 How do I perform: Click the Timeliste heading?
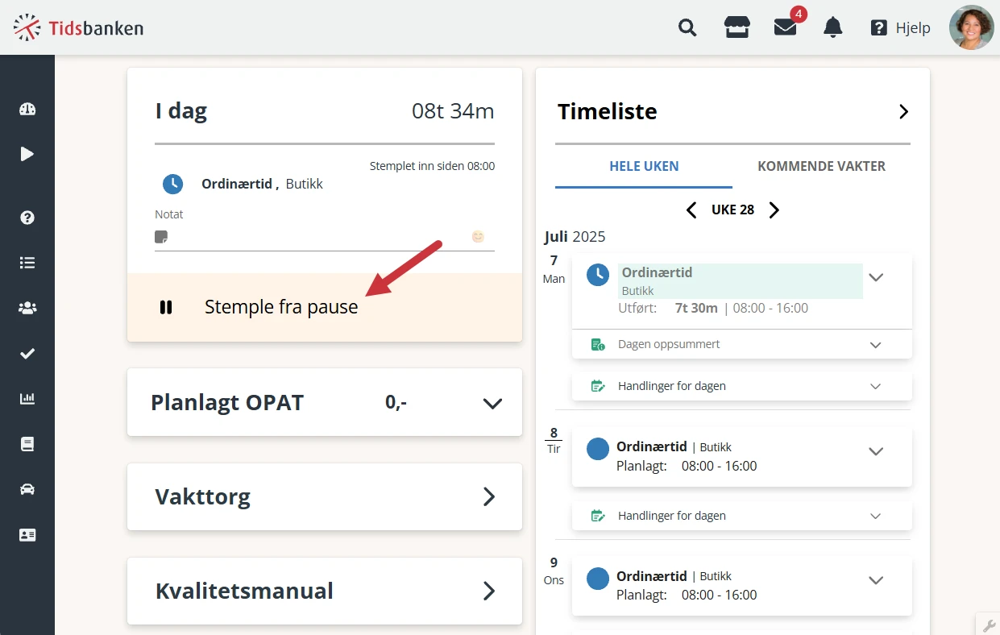(607, 111)
